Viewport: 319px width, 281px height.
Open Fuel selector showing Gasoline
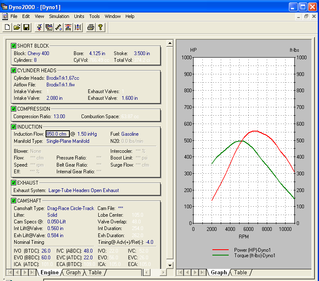[x=130, y=134]
